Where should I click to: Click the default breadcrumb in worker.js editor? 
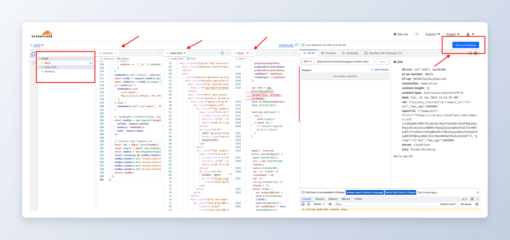tap(123, 59)
